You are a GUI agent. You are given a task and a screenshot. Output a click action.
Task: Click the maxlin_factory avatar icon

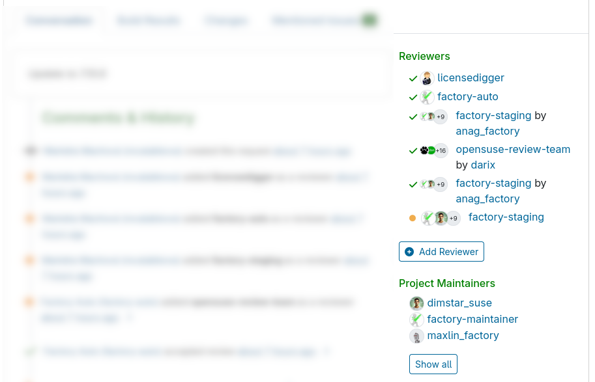[x=416, y=336]
